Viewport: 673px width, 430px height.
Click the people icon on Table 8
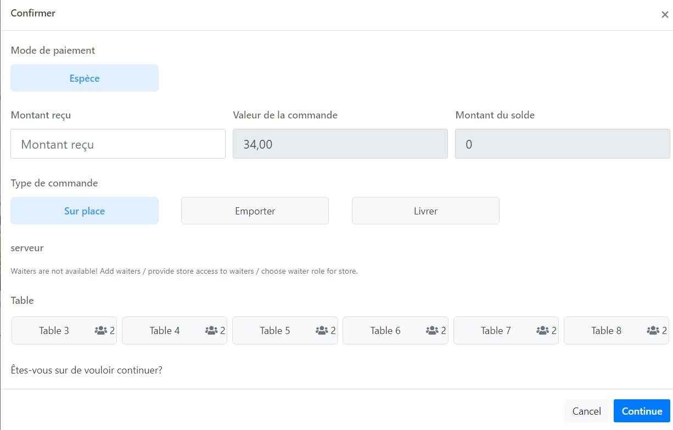(653, 330)
